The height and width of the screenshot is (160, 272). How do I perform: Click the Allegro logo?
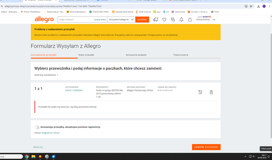(x=44, y=19)
